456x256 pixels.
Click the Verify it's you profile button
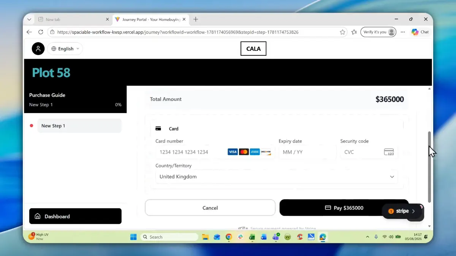click(378, 32)
